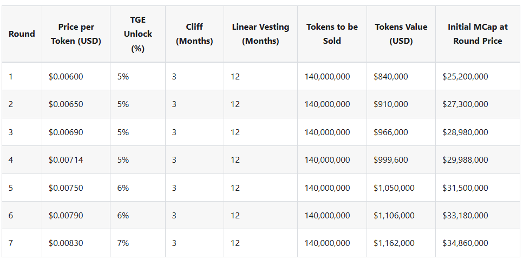523x260 pixels.
Task: Click the $0.00600 price cell
Action: pos(66,77)
